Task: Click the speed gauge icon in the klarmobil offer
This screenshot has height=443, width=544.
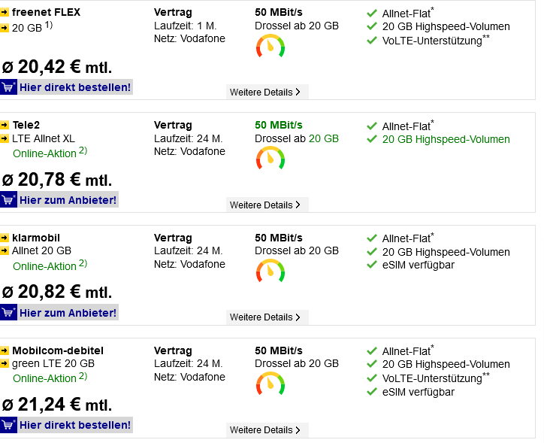Action: 270,271
